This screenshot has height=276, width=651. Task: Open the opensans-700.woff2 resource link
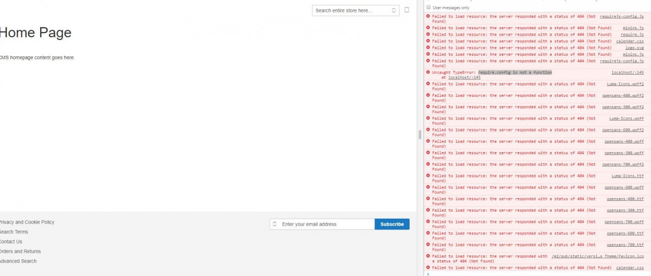(x=623, y=164)
